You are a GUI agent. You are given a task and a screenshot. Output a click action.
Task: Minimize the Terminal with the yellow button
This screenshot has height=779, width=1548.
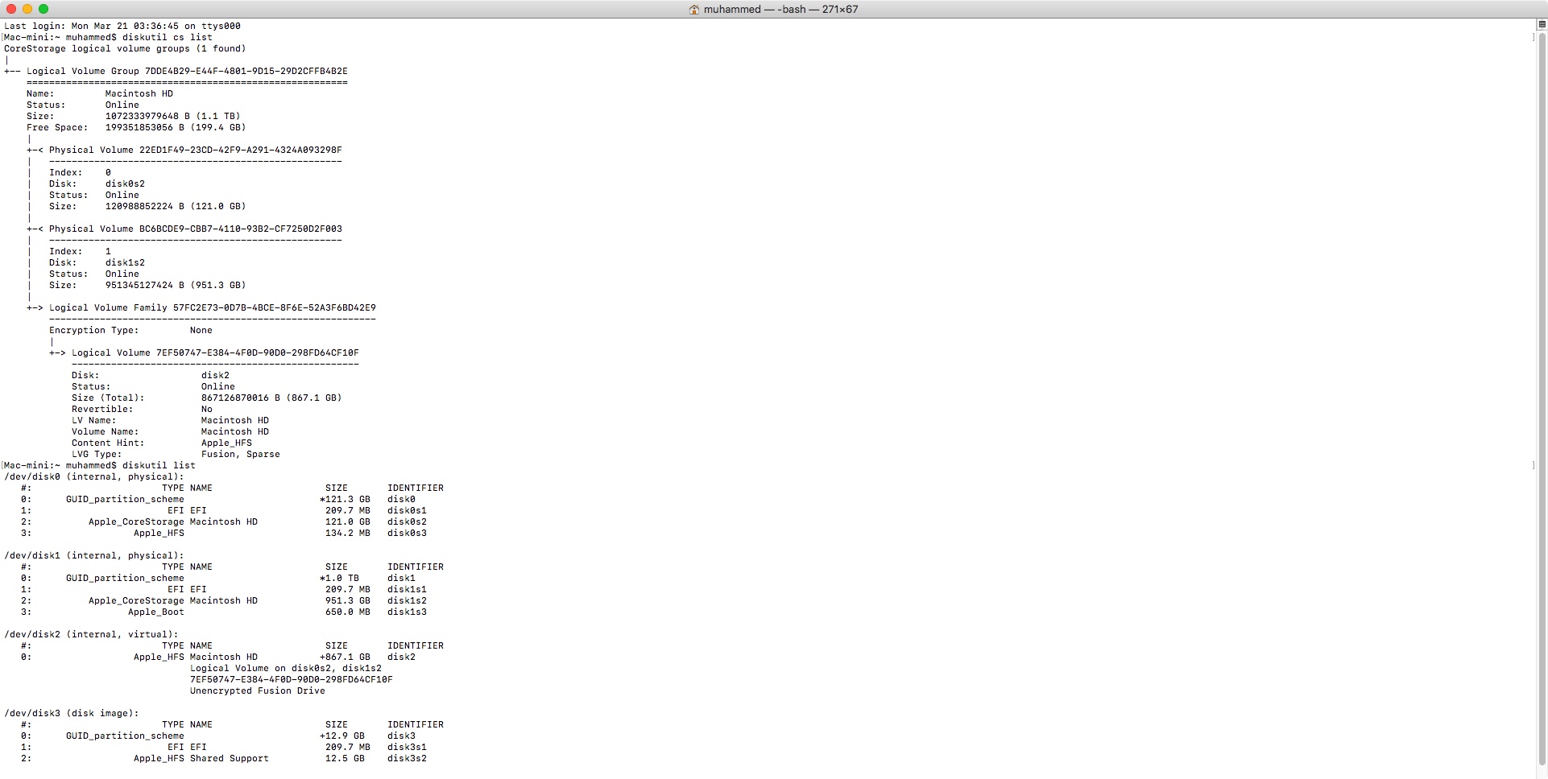coord(27,9)
